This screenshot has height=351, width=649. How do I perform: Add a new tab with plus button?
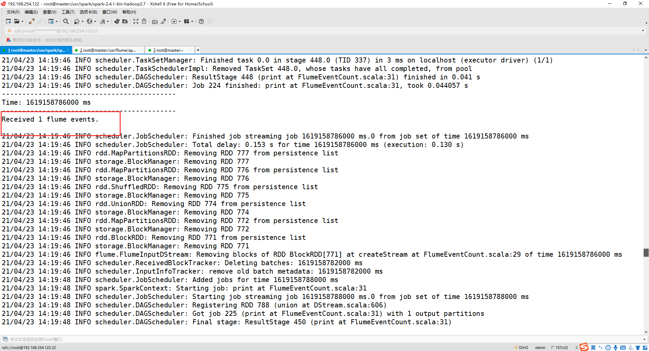click(x=198, y=50)
